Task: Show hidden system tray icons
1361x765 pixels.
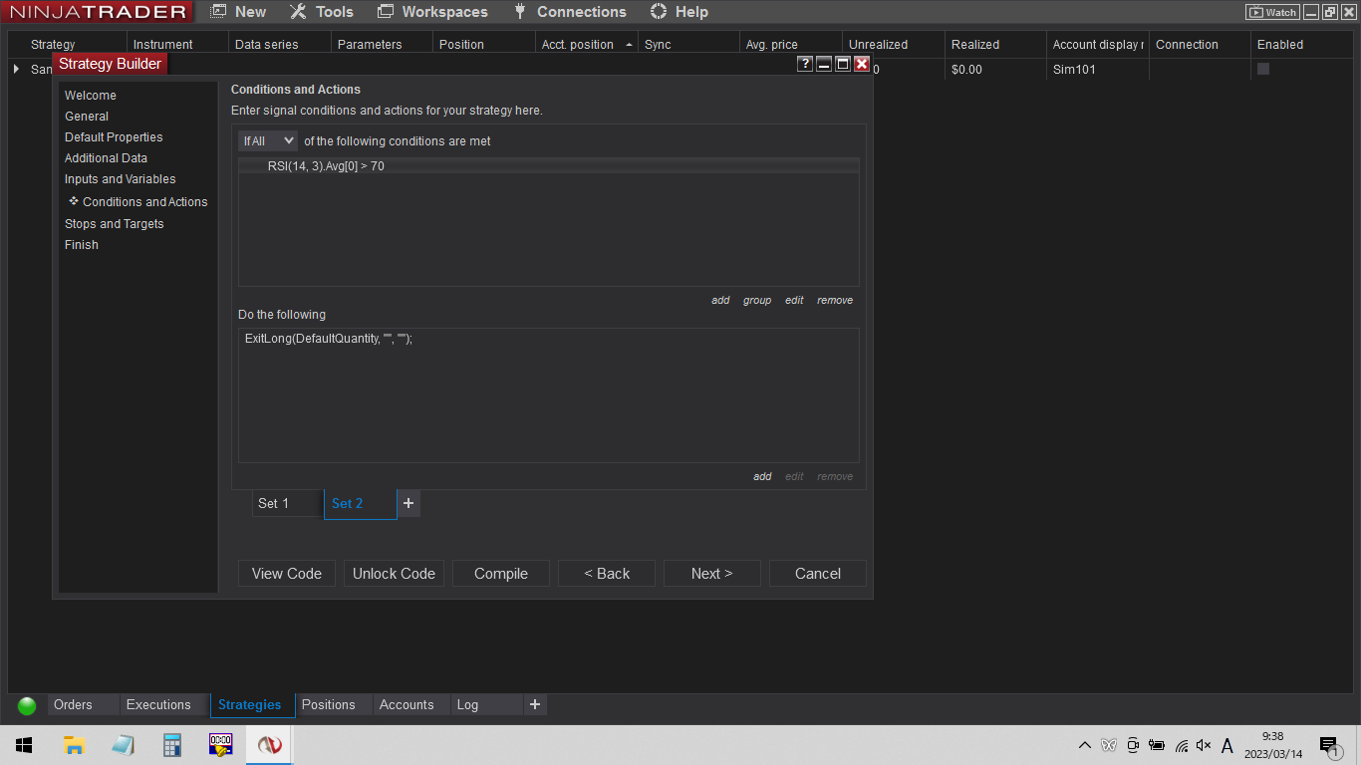Action: tap(1085, 745)
